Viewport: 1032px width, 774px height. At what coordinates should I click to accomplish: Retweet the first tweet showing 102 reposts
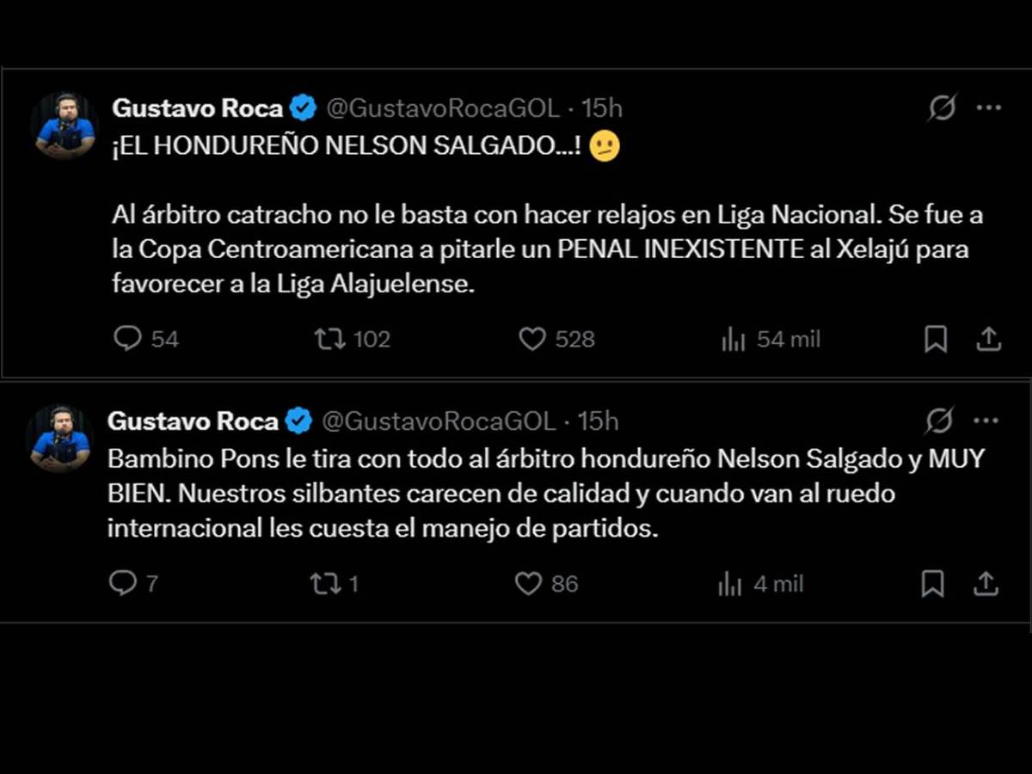329,339
